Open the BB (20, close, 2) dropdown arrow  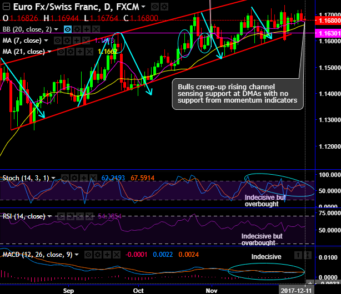[56, 29]
